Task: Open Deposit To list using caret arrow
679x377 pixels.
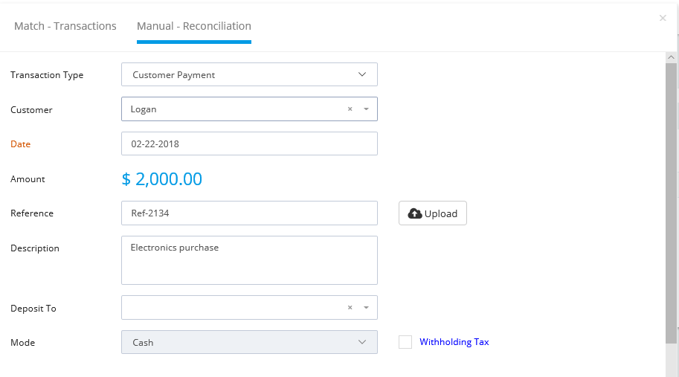Action: [367, 307]
